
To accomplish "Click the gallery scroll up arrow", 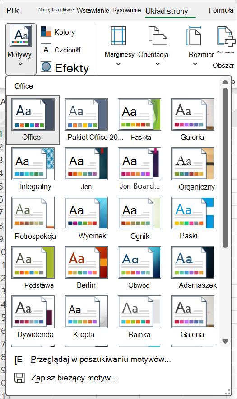I will click(x=225, y=82).
